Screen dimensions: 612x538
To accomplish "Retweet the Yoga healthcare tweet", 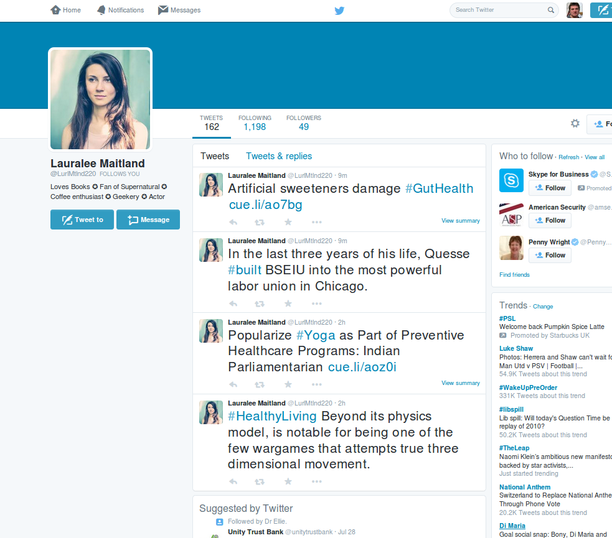I will [260, 385].
